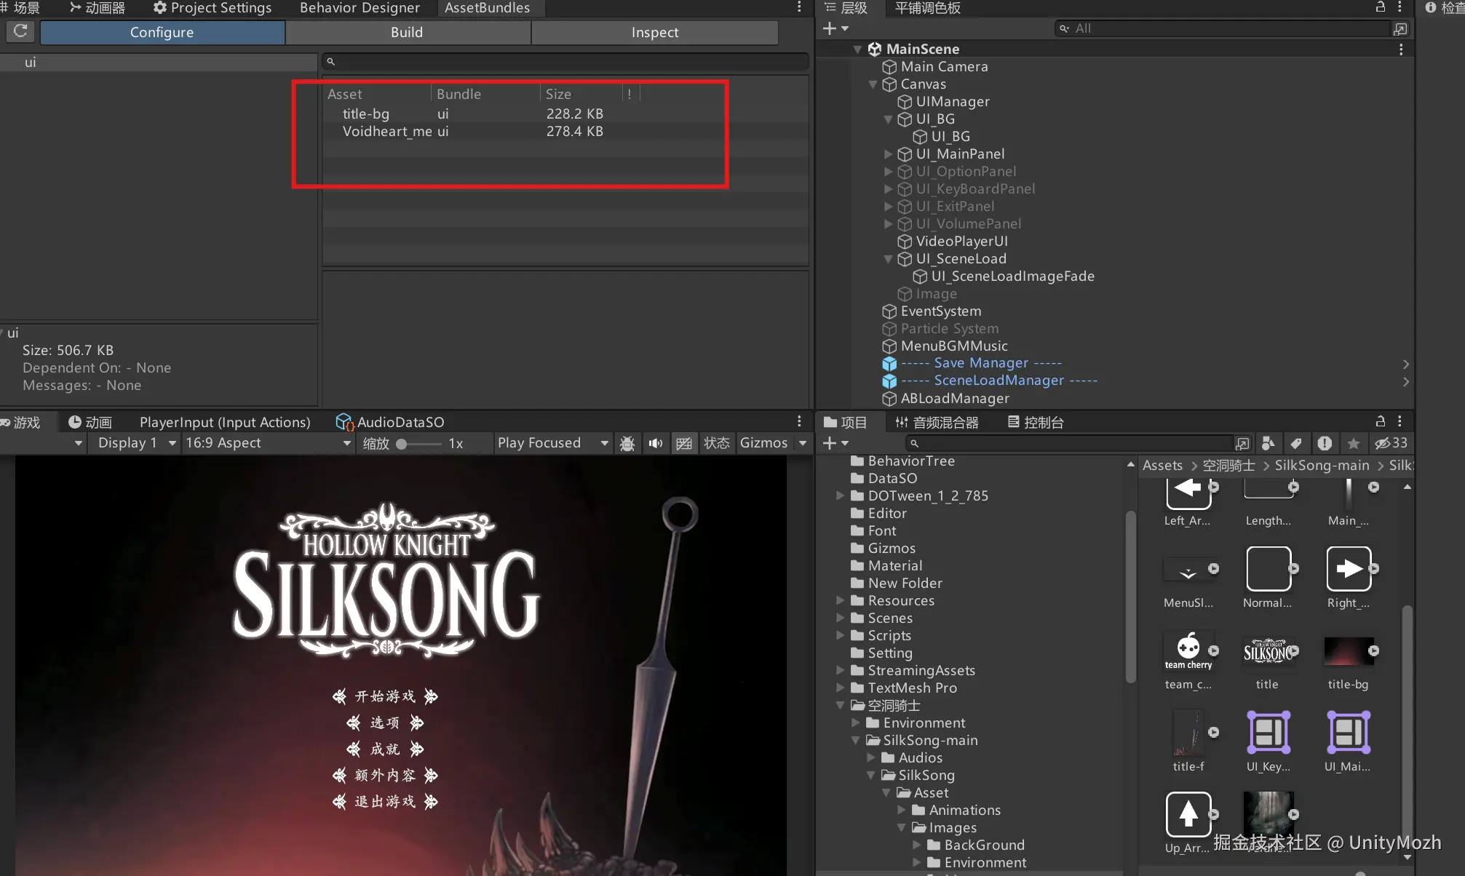Screen dimensions: 1465x876
Task: Click the 状态 stats button
Action: (x=716, y=443)
